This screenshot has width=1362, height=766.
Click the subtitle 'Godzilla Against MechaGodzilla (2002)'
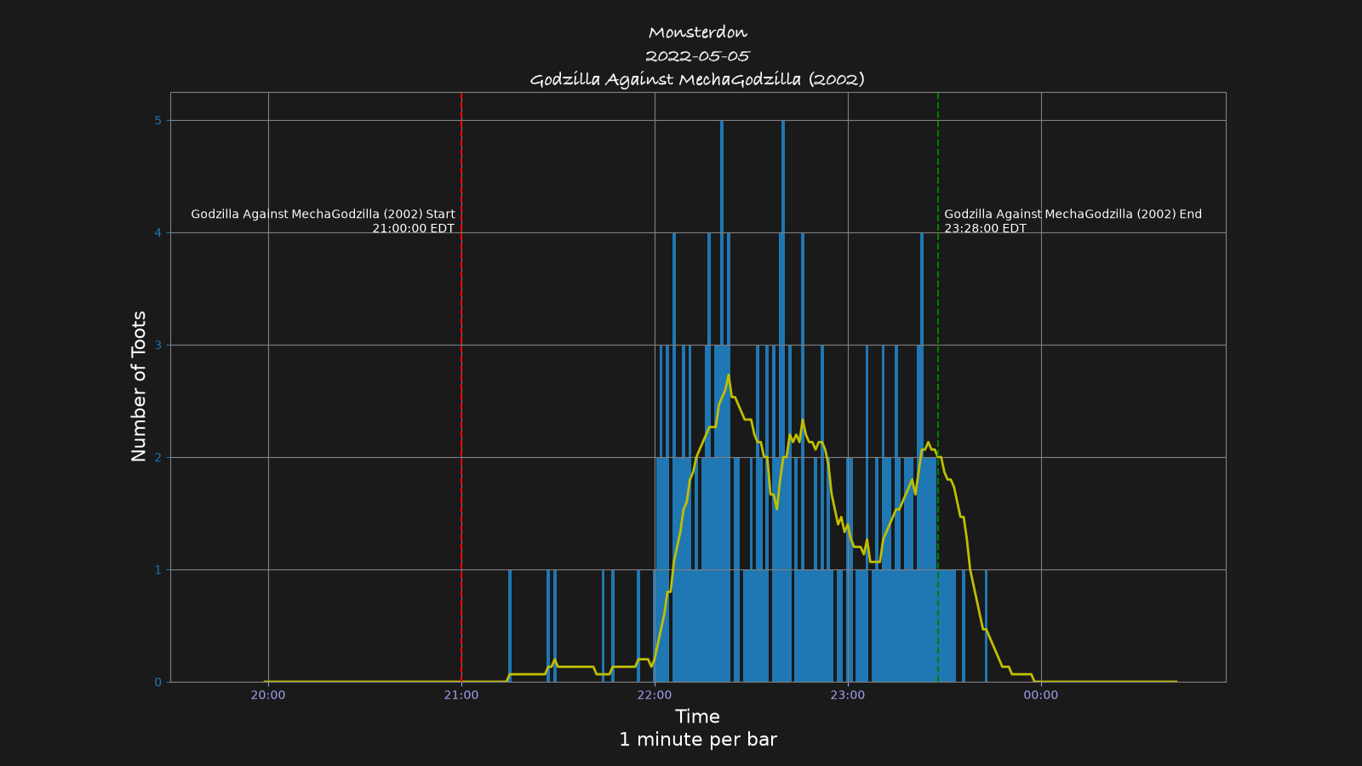click(697, 80)
